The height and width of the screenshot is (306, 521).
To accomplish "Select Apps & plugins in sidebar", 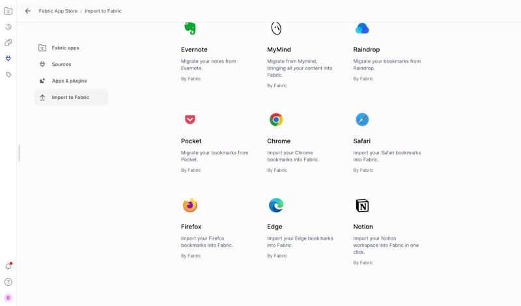I will (x=69, y=81).
